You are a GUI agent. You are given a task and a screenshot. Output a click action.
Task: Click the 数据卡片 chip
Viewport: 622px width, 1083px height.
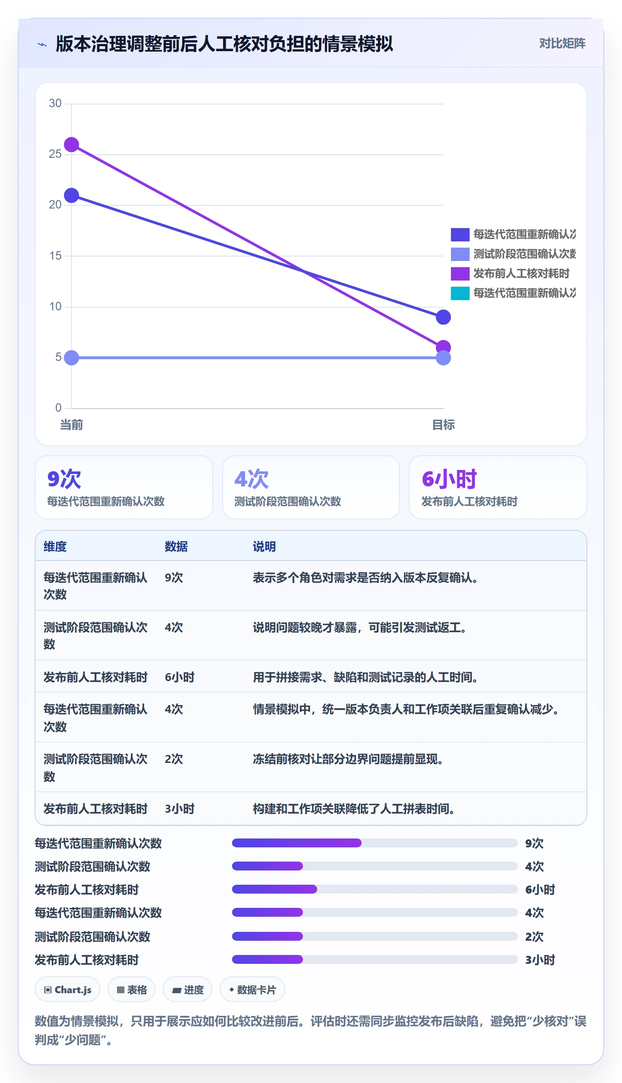coord(252,990)
